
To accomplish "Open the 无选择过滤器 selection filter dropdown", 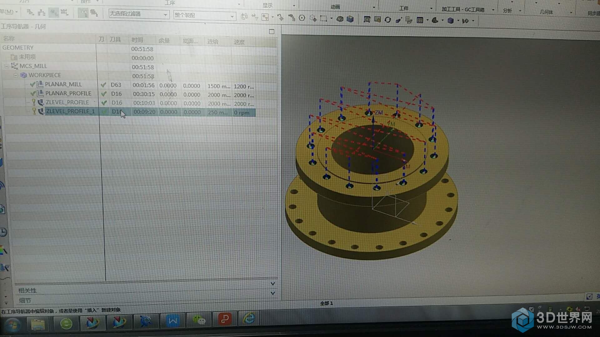I will (165, 15).
